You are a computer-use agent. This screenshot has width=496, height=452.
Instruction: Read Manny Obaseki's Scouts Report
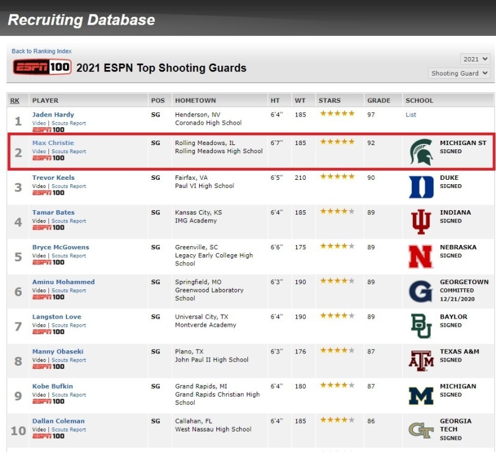(x=69, y=360)
